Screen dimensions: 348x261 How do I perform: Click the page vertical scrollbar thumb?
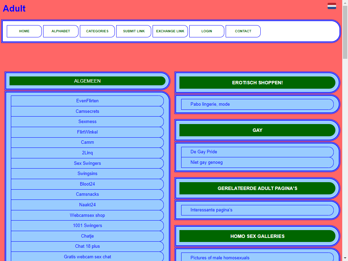345,32
